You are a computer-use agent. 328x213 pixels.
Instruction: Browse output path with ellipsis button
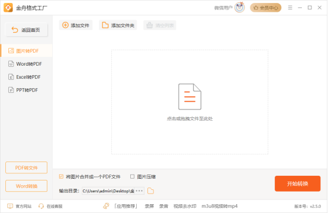[x=139, y=191]
